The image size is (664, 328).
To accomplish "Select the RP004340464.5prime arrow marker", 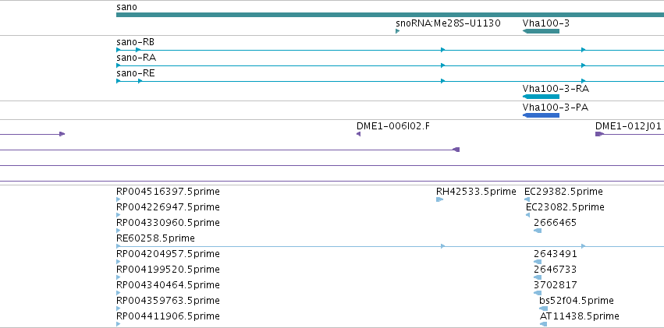I will [118, 294].
